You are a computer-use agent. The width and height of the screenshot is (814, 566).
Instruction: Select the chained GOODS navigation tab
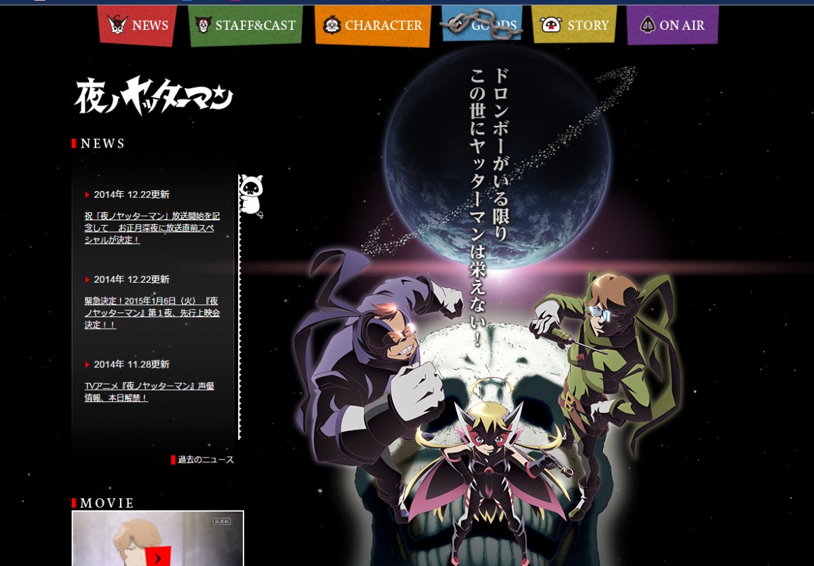click(x=482, y=24)
